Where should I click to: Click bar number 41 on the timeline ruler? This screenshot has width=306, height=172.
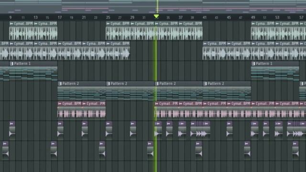click(205, 18)
